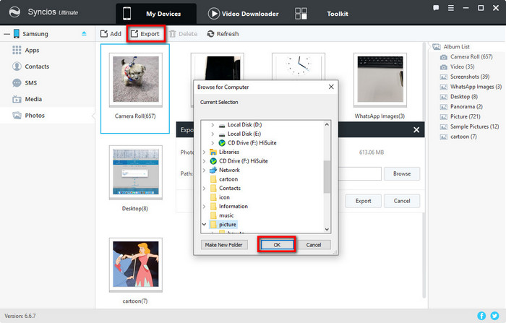The width and height of the screenshot is (506, 323).
Task: Select the cartoon folder in tree
Action: point(228,179)
